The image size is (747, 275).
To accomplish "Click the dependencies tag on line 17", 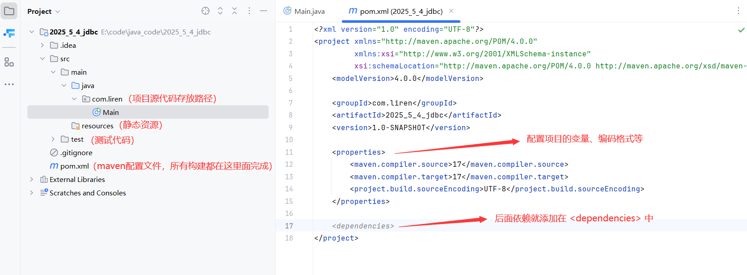I will pos(363,226).
